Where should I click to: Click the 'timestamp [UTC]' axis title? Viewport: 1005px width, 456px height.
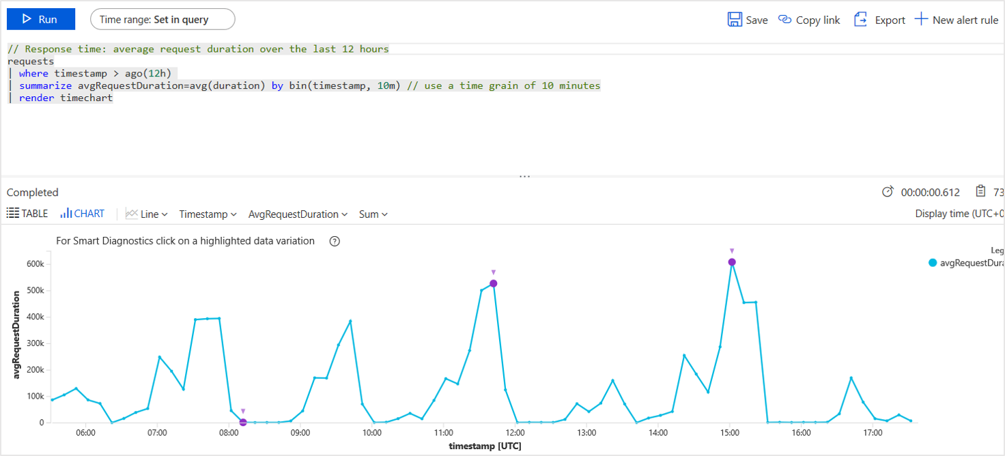[485, 446]
